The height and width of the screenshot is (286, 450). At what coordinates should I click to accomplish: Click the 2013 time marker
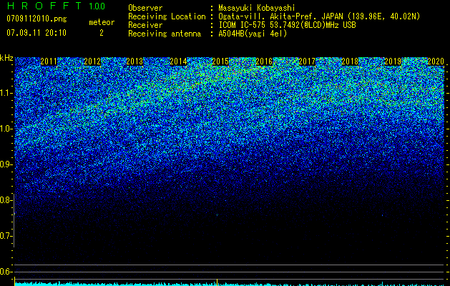tap(134, 61)
